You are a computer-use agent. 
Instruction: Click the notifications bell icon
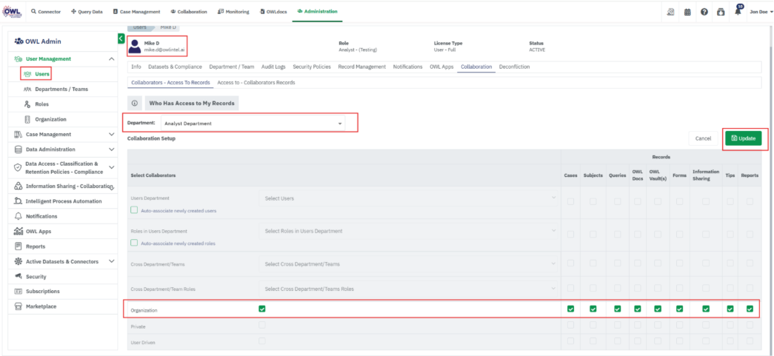[x=737, y=12]
